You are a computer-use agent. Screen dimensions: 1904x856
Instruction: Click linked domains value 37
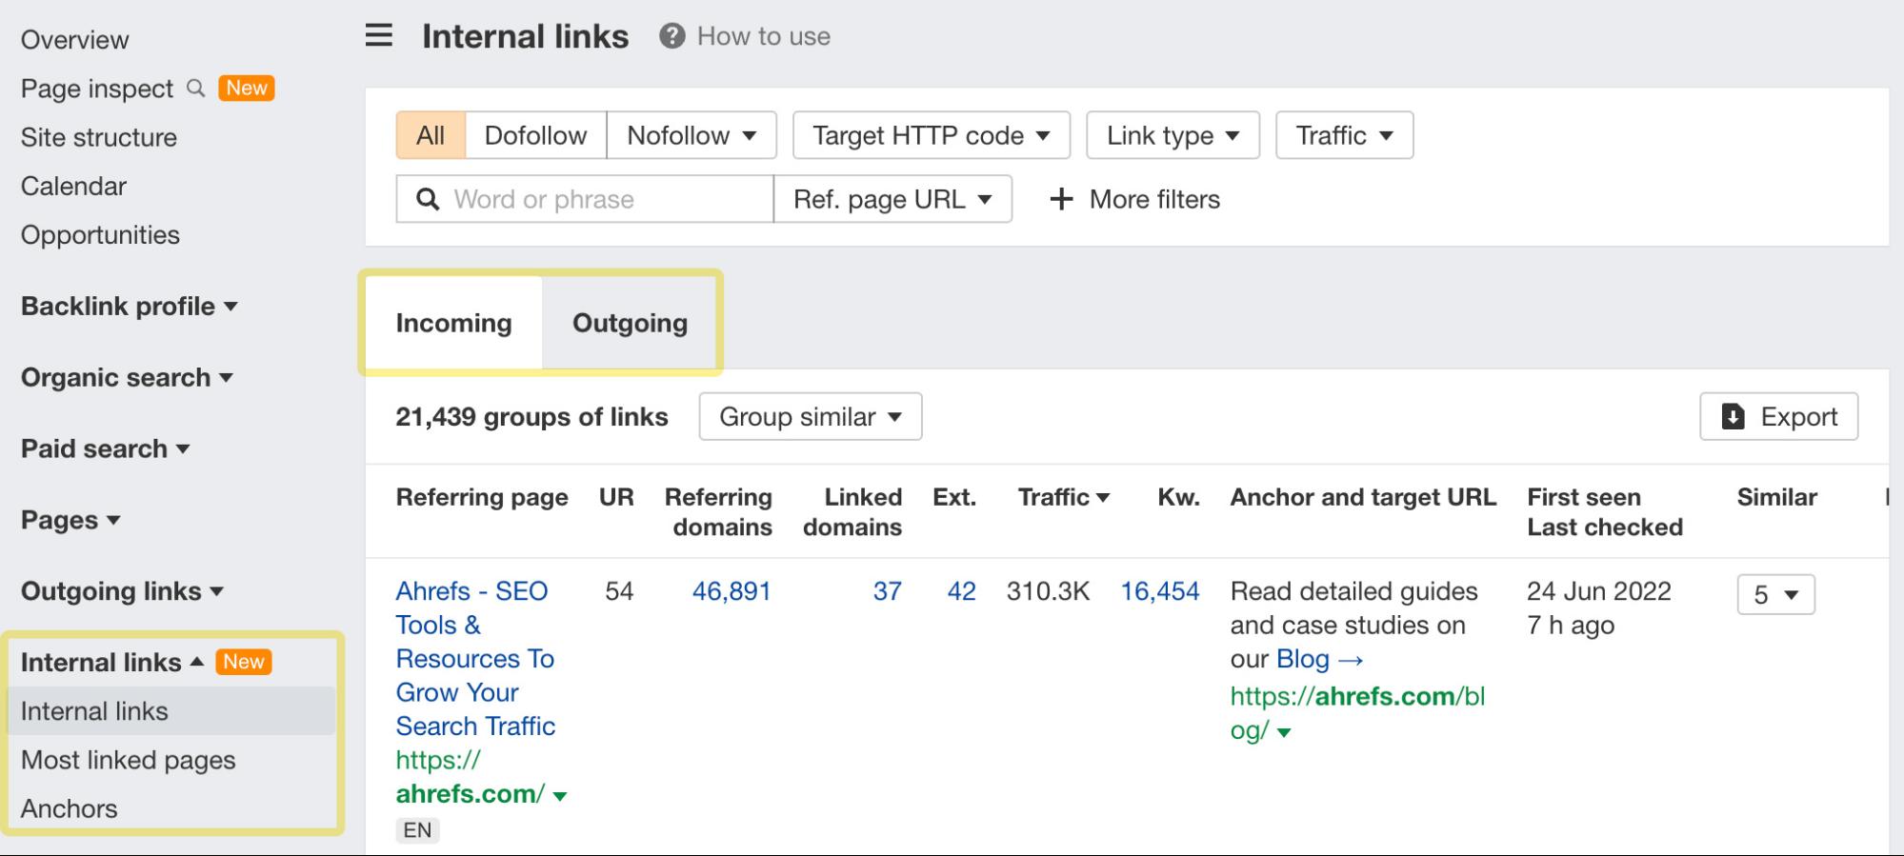coord(887,591)
